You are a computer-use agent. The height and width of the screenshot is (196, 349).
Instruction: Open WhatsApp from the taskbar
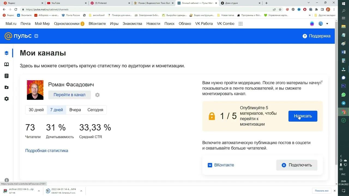point(344,95)
